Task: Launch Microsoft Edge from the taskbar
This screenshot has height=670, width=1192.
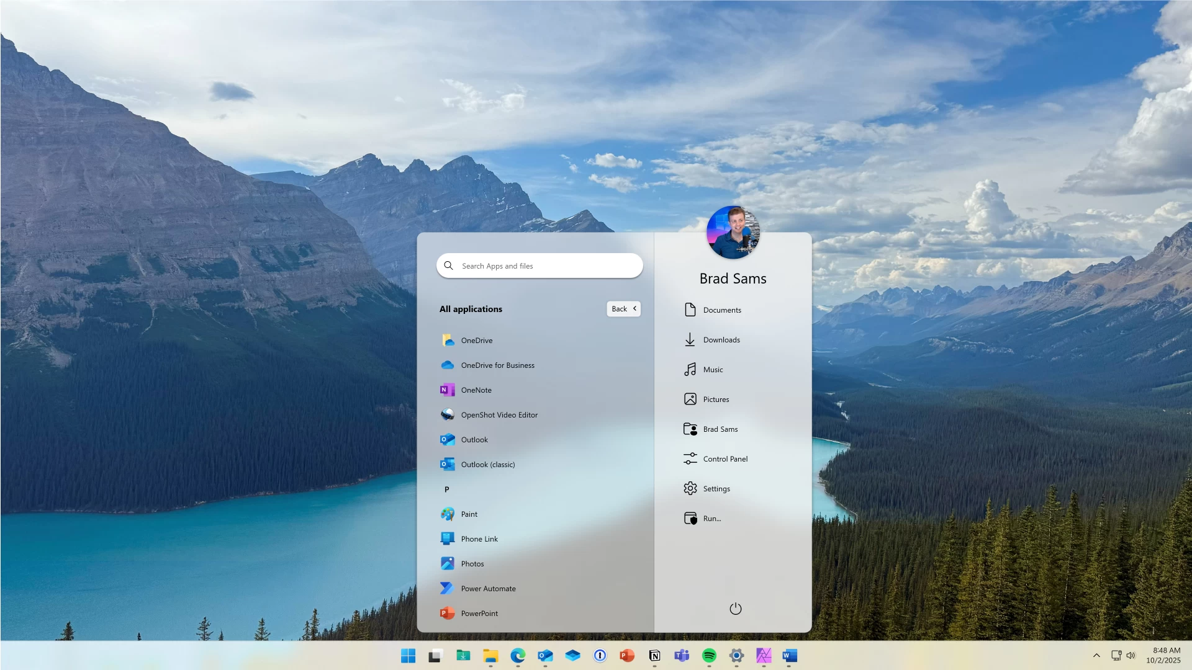Action: click(x=518, y=656)
